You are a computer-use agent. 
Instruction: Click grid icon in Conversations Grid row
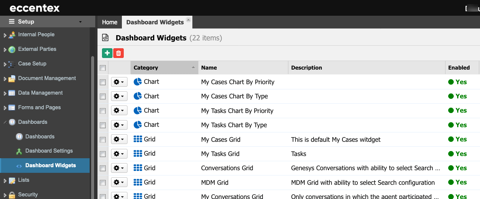(x=138, y=168)
